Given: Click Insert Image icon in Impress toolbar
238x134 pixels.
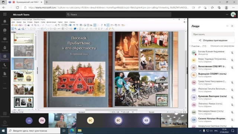Looking at the screenshot, I should (x=85, y=25).
